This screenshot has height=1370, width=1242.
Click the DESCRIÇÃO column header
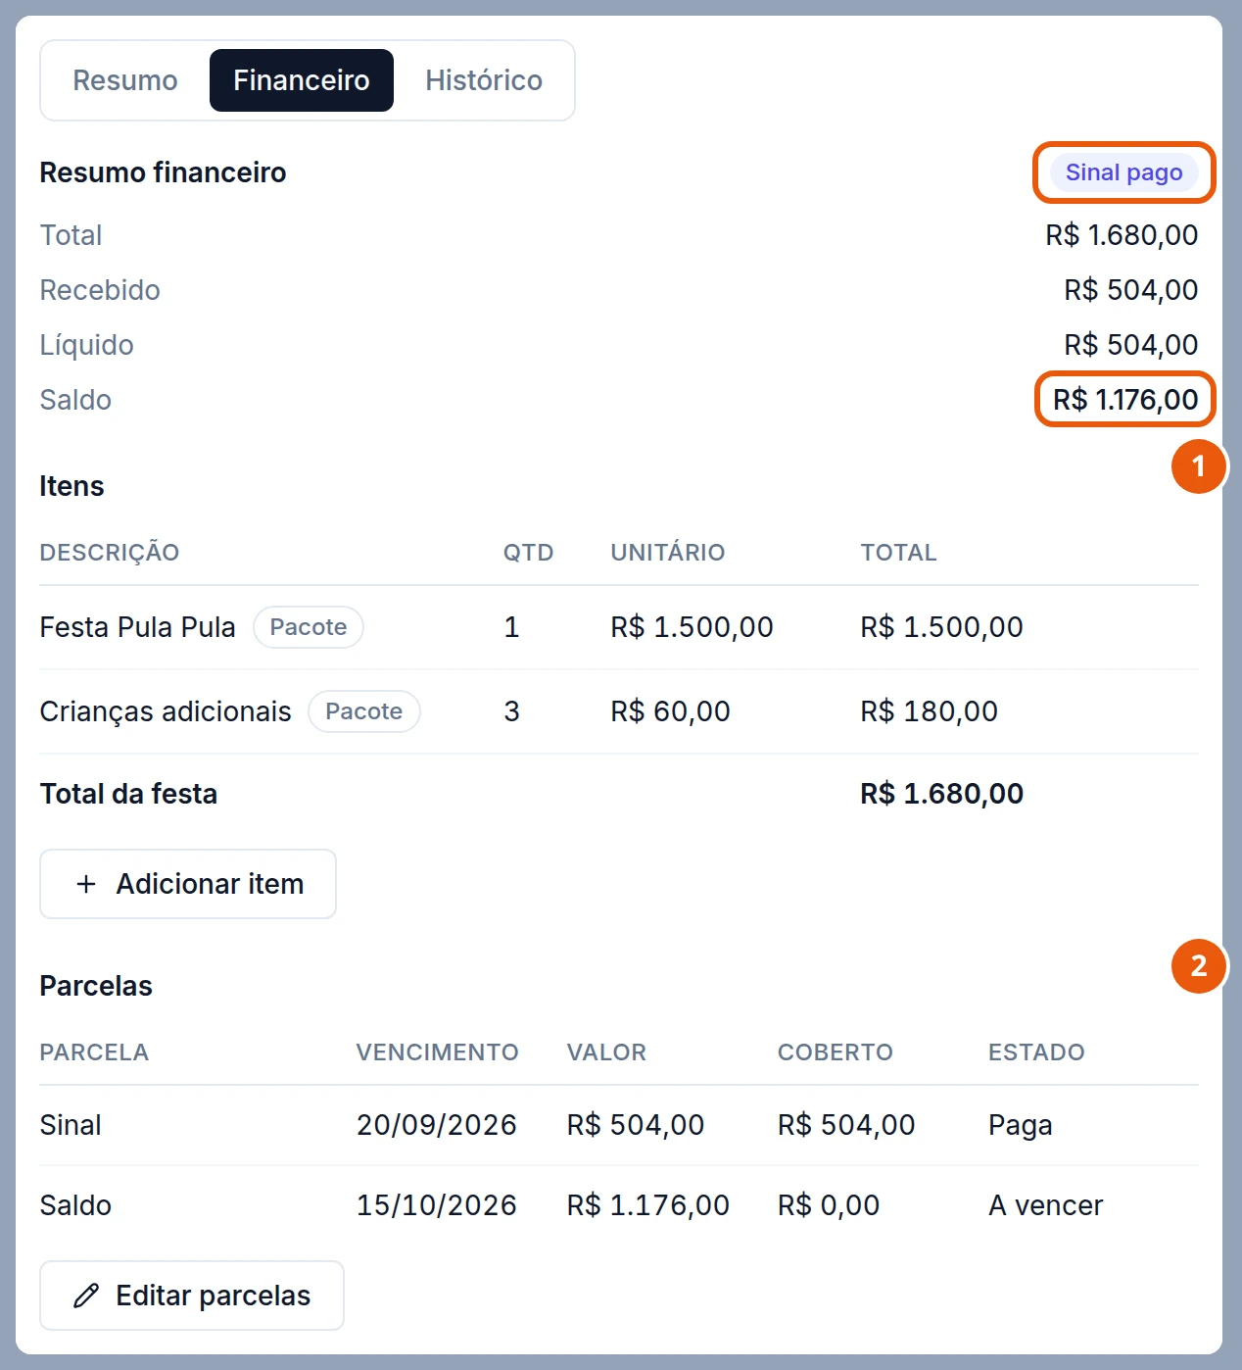(x=110, y=553)
